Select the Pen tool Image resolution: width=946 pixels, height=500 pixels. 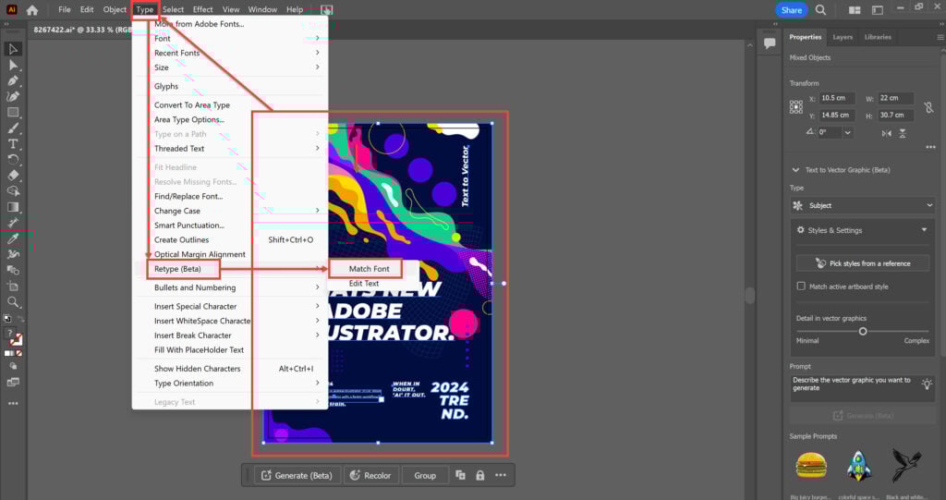click(13, 80)
